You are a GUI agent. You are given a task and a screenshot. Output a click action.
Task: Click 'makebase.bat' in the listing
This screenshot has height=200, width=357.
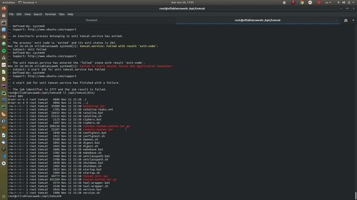click(93, 149)
